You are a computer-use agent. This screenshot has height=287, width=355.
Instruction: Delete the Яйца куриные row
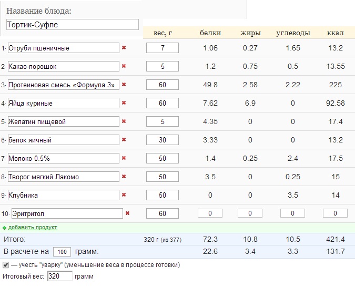(124, 103)
